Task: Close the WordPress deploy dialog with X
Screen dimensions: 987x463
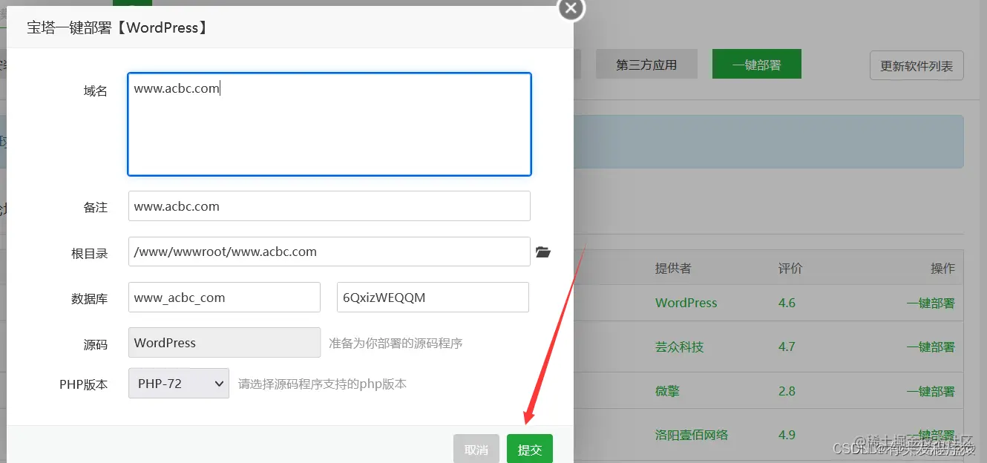Action: coord(571,8)
